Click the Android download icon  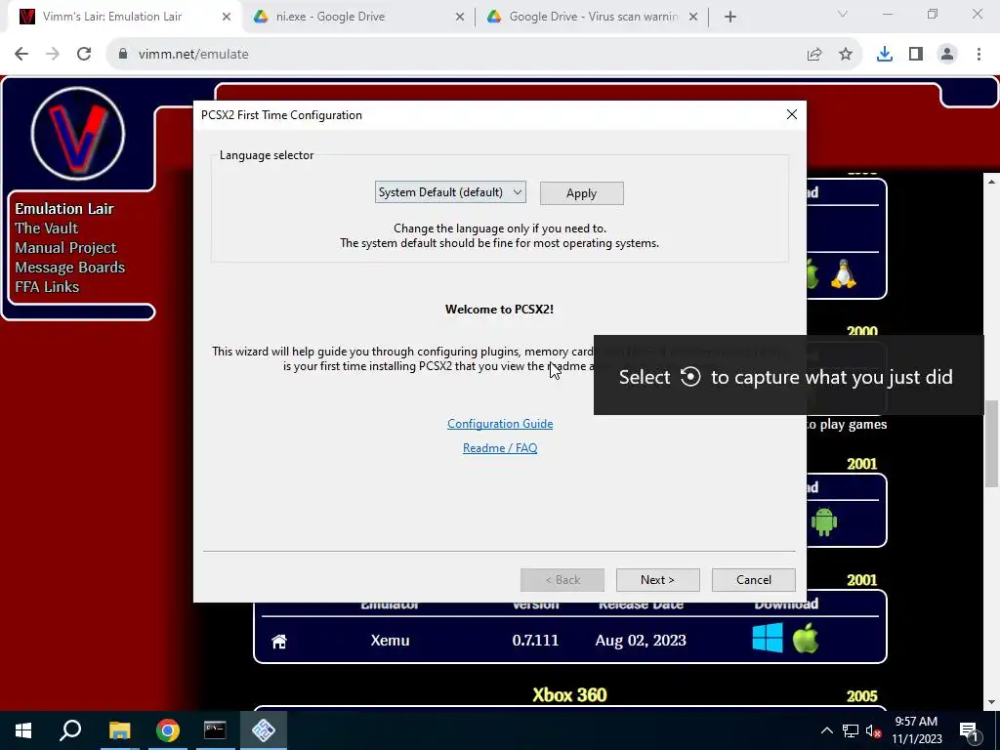pyautogui.click(x=824, y=521)
